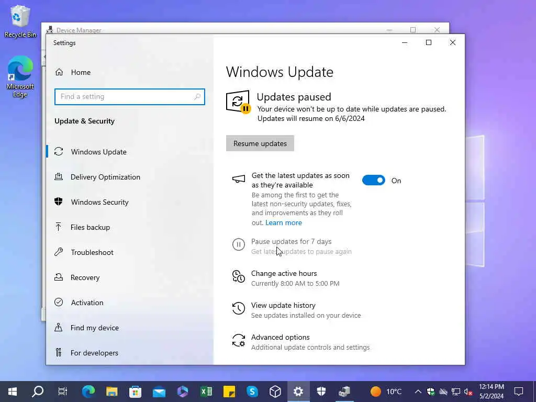Click the taskbar Search icon
Image resolution: width=536 pixels, height=402 pixels.
coord(38,392)
